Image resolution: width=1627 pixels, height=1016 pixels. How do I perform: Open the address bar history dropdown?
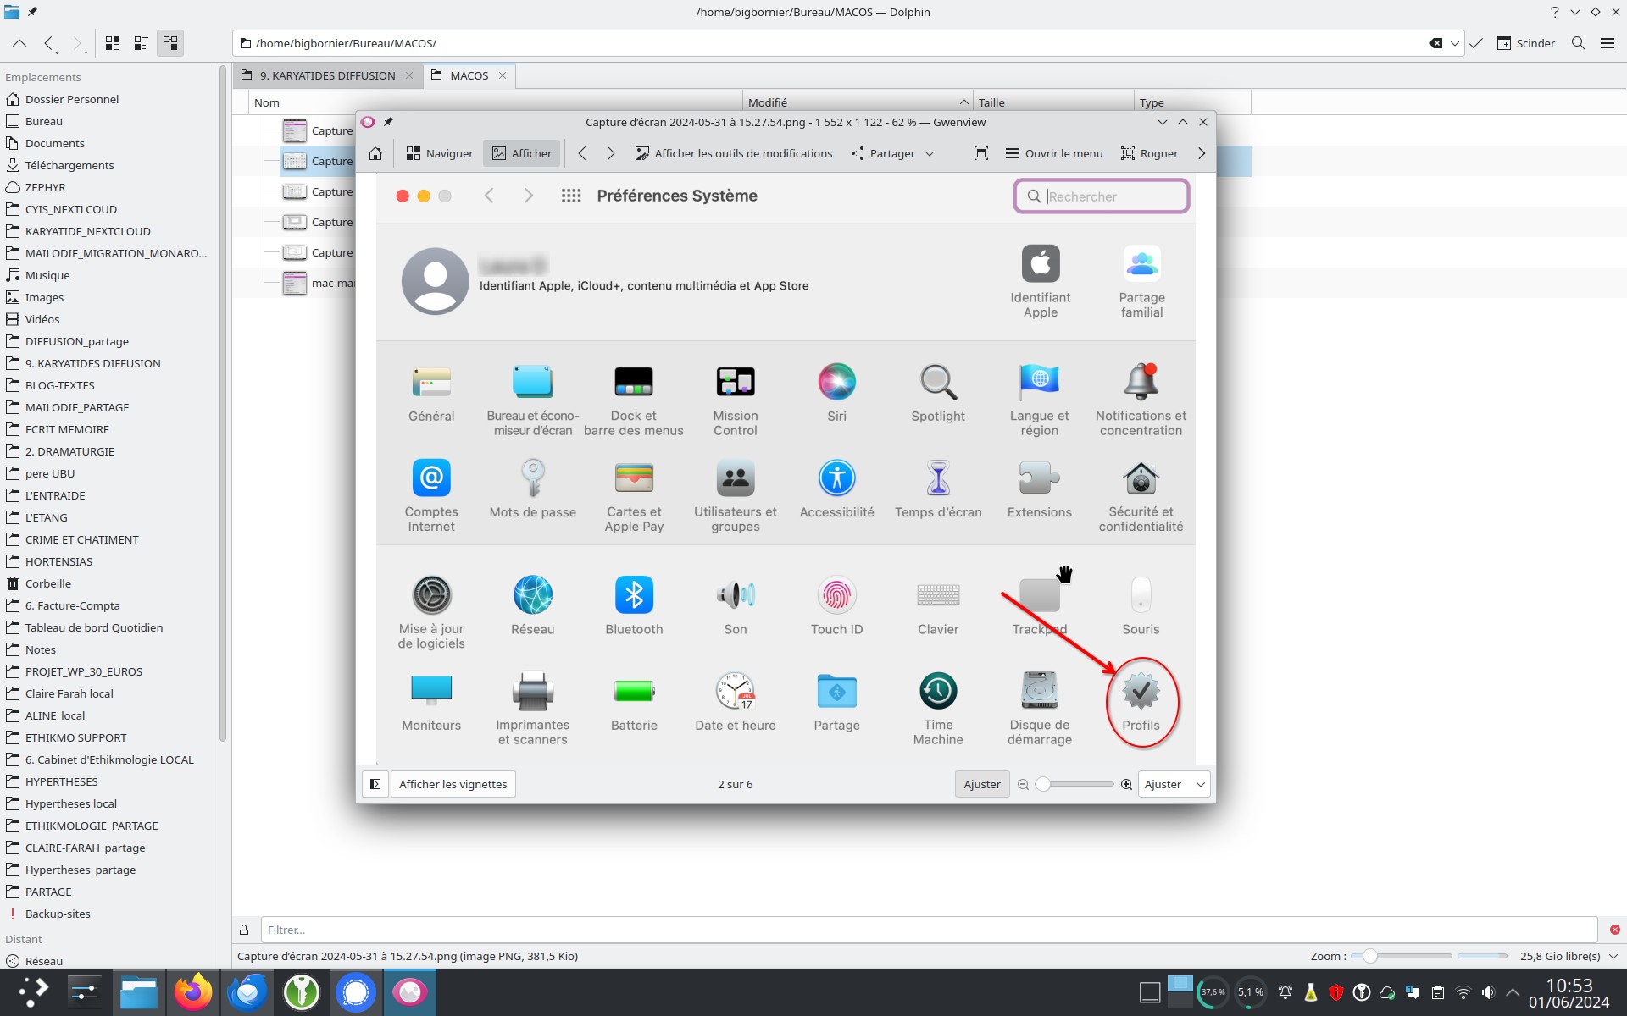pyautogui.click(x=1456, y=43)
